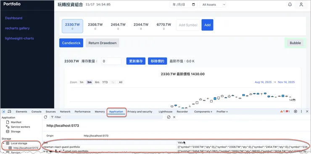
Task: Switch to the Console DevTools tab
Action: click(37, 112)
